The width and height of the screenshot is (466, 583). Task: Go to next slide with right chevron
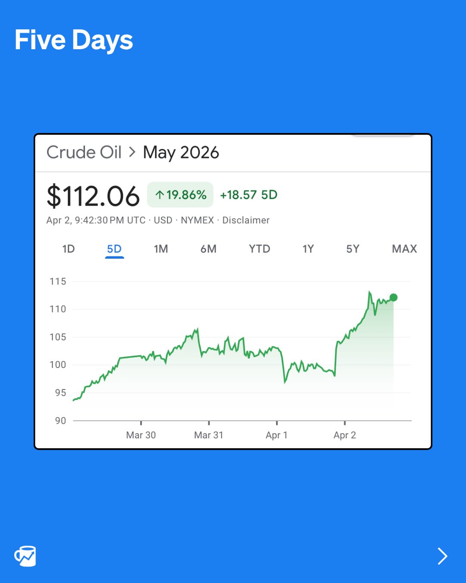point(442,556)
